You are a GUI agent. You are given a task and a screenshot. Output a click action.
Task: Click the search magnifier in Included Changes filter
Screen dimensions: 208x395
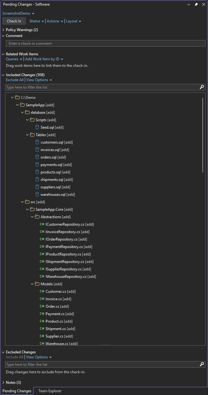[202, 87]
